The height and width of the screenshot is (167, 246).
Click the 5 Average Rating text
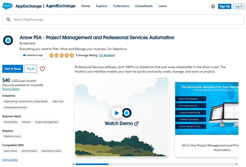(87, 55)
